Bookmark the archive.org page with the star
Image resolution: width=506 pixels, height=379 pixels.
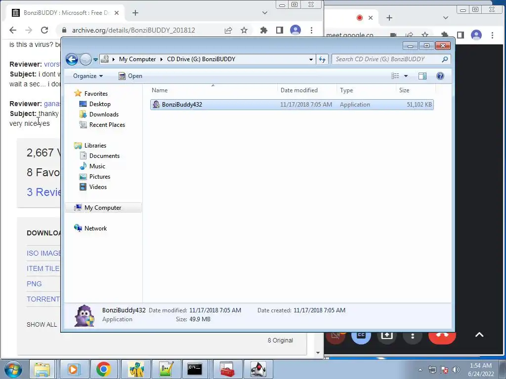pos(244,30)
